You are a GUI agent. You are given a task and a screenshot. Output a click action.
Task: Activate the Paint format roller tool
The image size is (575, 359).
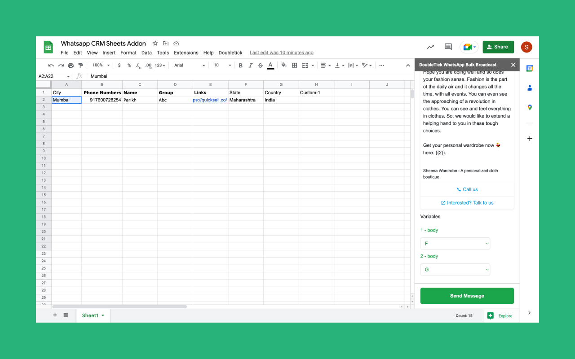tap(80, 66)
